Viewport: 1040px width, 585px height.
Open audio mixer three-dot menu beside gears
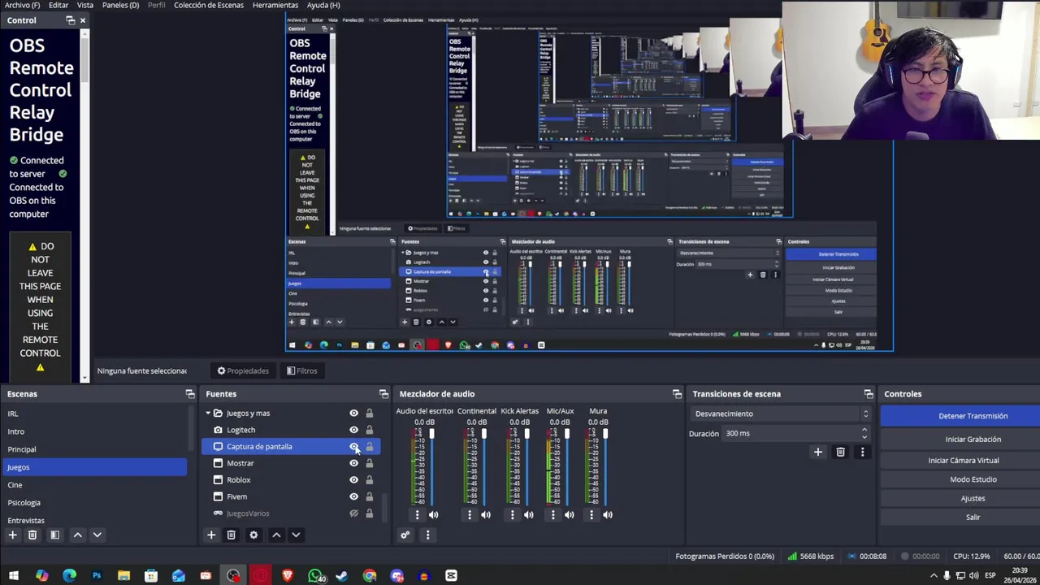coord(427,535)
